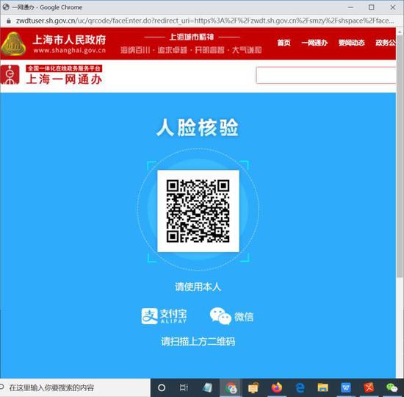This screenshot has height=397, width=404.
Task: Open the 政务公开 navigation item
Action: (x=386, y=43)
